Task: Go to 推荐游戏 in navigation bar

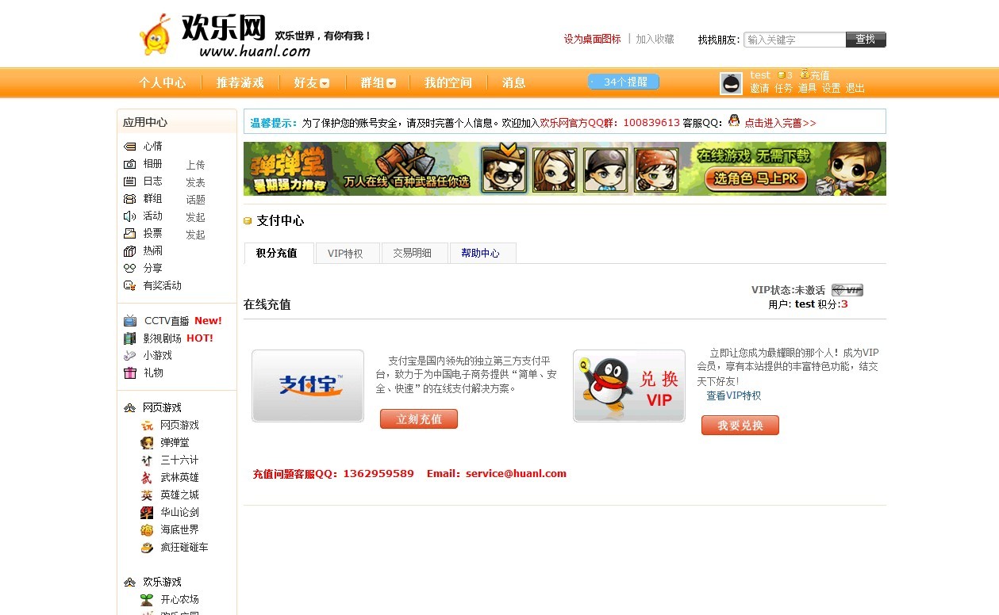Action: click(240, 82)
